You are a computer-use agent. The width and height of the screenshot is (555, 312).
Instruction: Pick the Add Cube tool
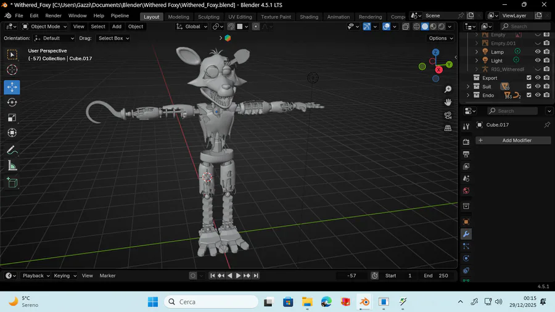click(x=12, y=183)
